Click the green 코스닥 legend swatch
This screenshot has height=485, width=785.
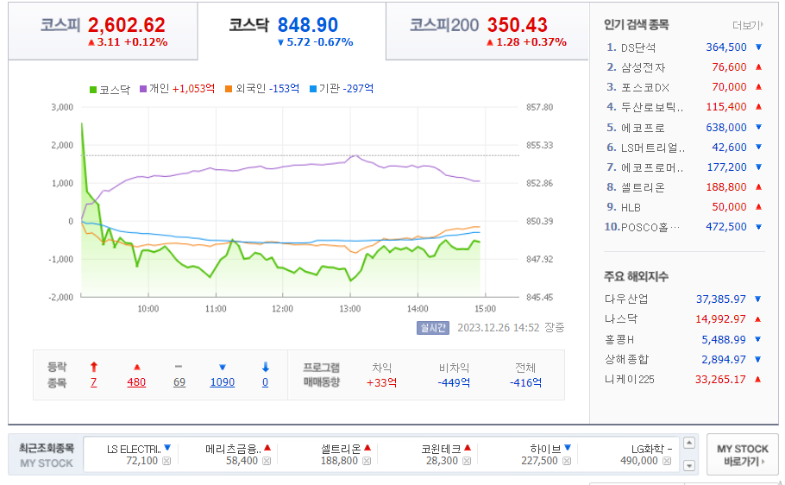tap(92, 90)
